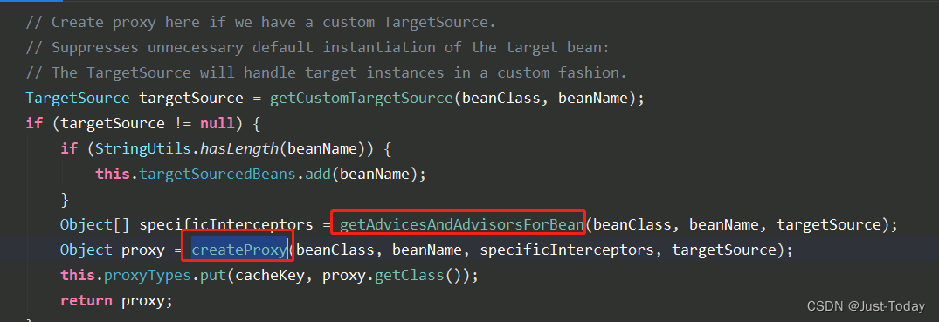This screenshot has height=322, width=939.
Task: Select the createProxy method name
Action: [239, 250]
